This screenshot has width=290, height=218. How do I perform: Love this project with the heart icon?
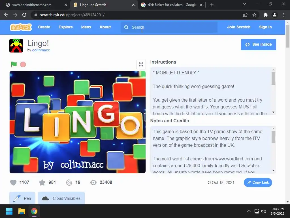13,183
